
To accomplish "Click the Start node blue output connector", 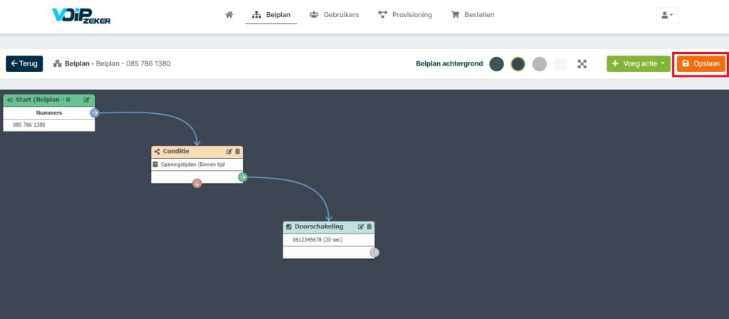I will point(95,113).
